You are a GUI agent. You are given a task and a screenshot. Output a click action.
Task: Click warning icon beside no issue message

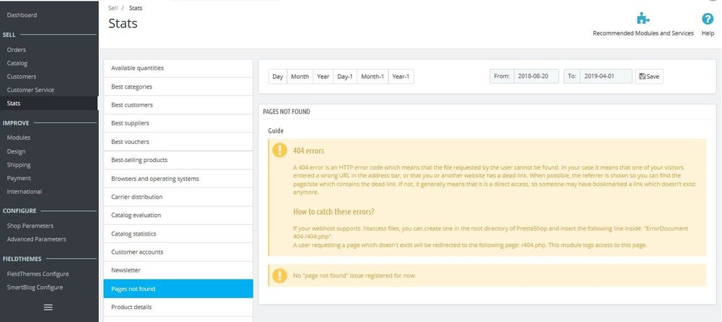(279, 276)
